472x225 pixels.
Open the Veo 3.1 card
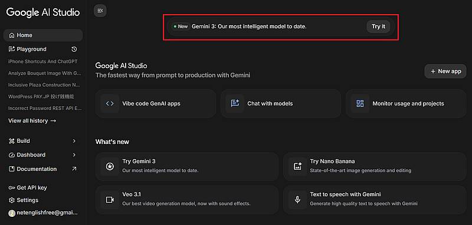(187, 200)
